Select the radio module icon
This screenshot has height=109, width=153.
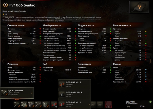coord(45,105)
